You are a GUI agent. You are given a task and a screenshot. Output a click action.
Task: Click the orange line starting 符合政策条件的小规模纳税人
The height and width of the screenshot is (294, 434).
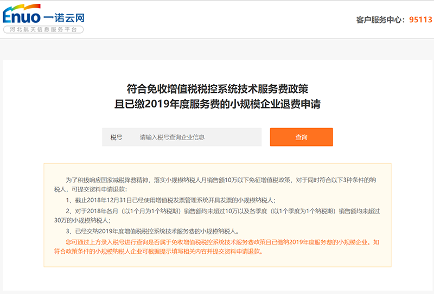point(157,252)
